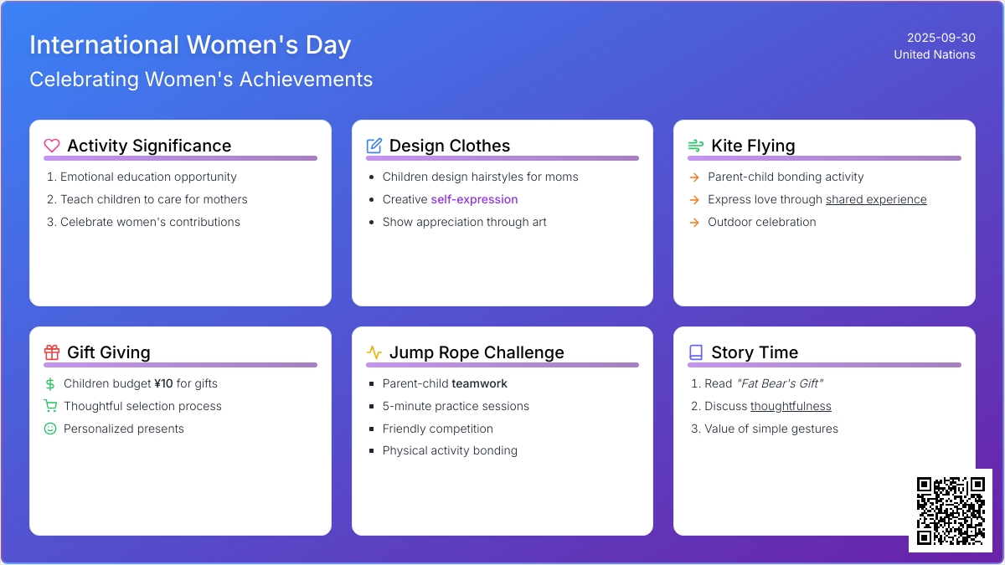
Task: Click the Fat Bear's Gift story title
Action: click(780, 383)
